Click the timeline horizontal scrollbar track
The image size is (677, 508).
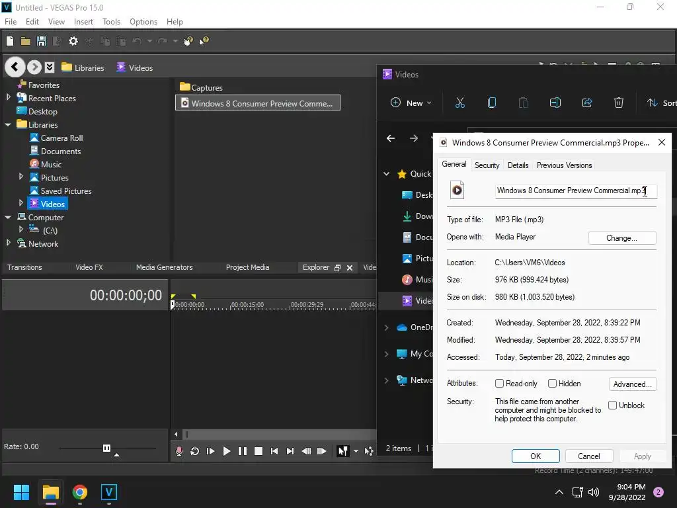tap(280, 434)
